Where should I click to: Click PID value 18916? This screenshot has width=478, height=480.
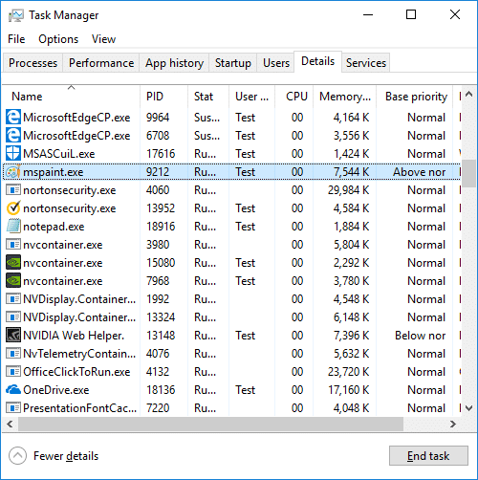click(161, 227)
